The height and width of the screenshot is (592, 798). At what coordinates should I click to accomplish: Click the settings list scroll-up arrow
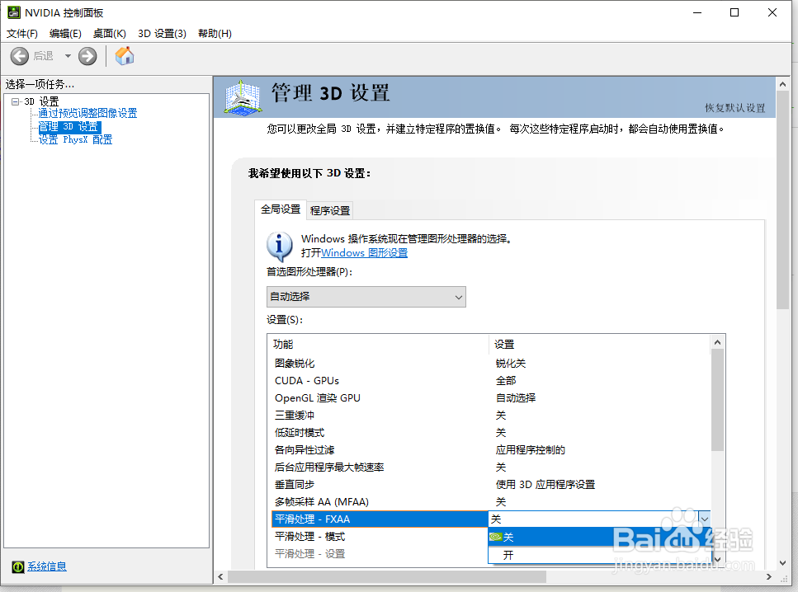pos(718,342)
